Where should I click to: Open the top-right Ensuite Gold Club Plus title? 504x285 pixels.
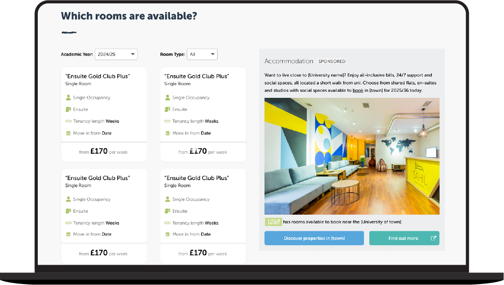pos(197,76)
